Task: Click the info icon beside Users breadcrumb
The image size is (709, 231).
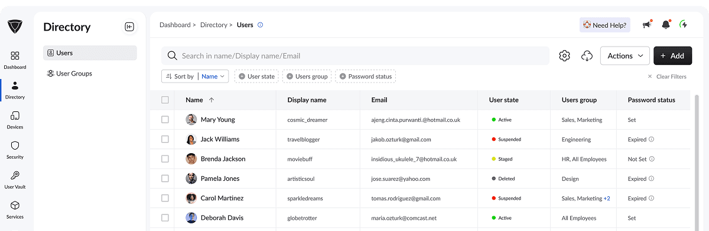Action: click(261, 25)
